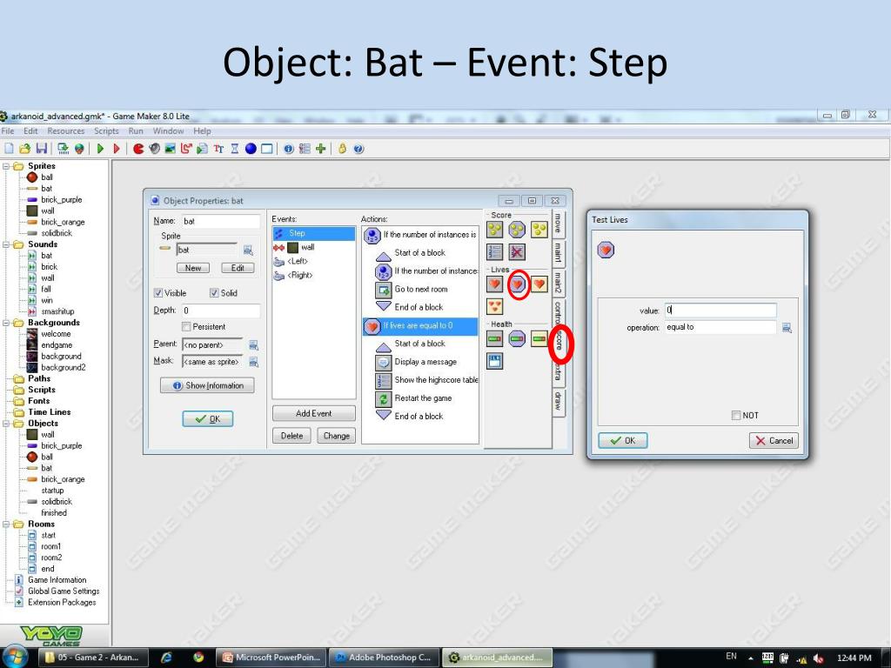Toggle the Solid checkbox
Screen dimensions: 891x668
coord(214,293)
